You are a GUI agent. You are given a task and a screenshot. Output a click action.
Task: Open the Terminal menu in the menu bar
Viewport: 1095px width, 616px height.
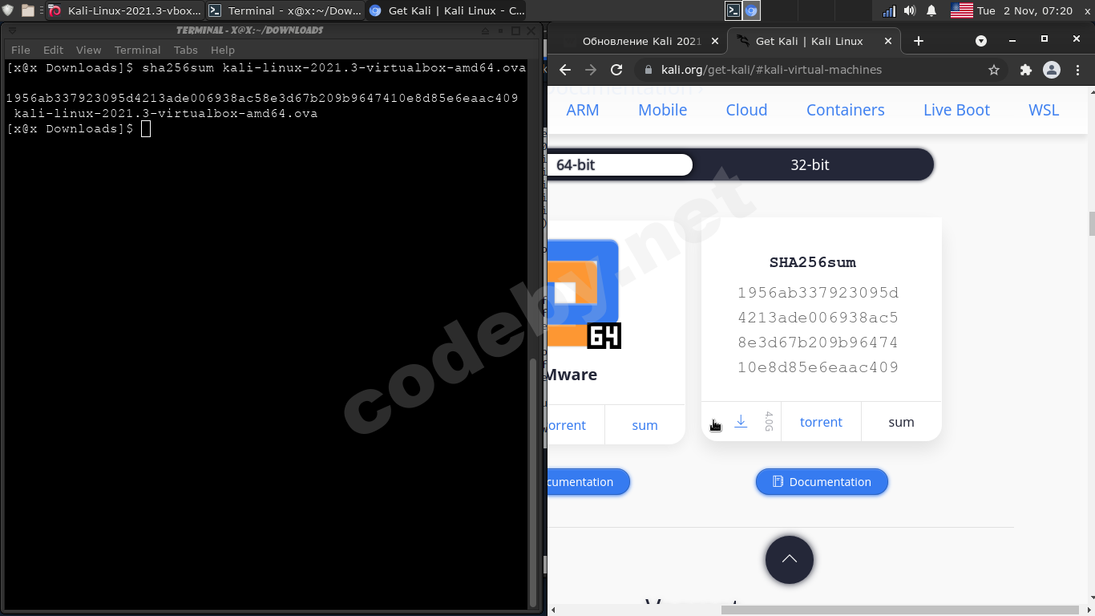point(138,50)
